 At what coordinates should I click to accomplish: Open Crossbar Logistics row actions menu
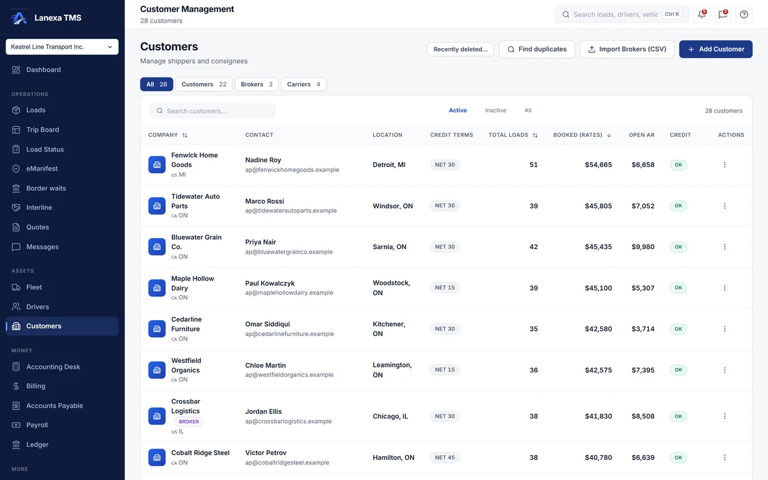(724, 416)
